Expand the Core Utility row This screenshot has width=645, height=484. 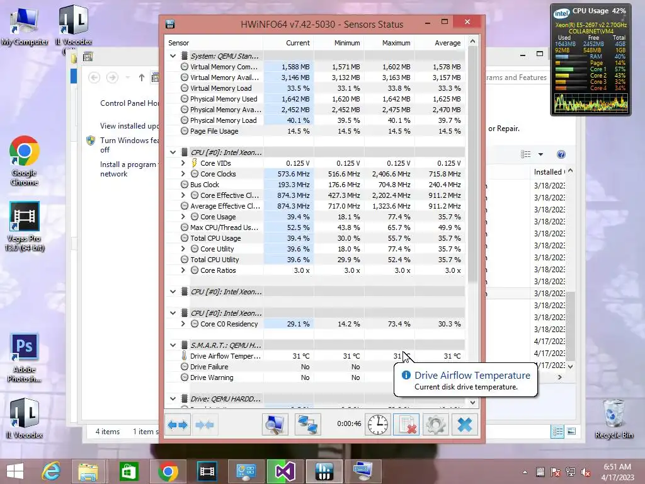click(x=183, y=248)
